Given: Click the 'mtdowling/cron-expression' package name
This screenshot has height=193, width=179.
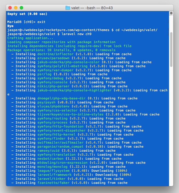Looking at the screenshot, I should [x=62, y=163].
